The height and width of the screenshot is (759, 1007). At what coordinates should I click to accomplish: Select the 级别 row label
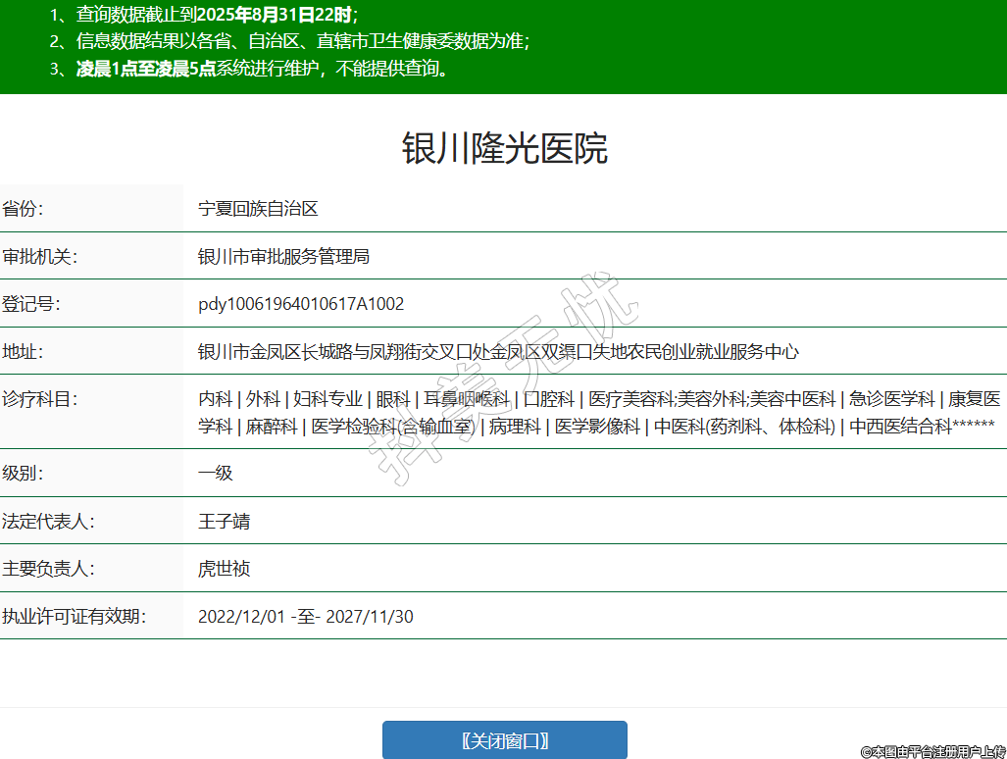tap(24, 473)
